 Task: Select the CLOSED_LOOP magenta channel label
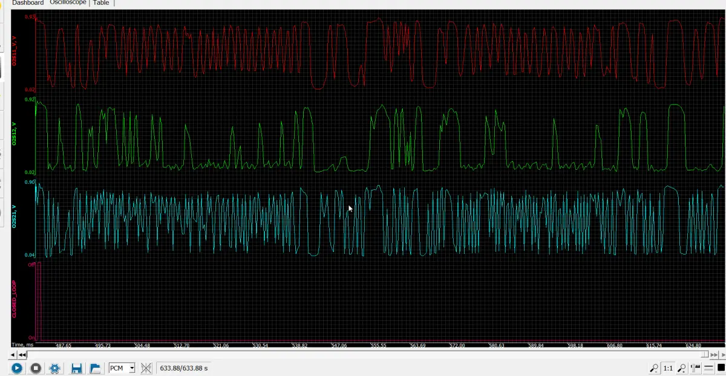point(14,299)
